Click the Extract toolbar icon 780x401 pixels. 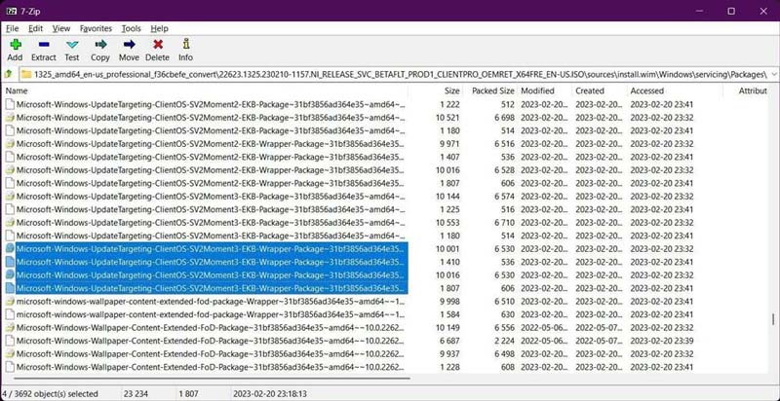(43, 50)
